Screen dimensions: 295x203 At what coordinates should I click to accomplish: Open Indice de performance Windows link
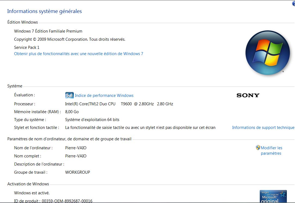pos(104,96)
